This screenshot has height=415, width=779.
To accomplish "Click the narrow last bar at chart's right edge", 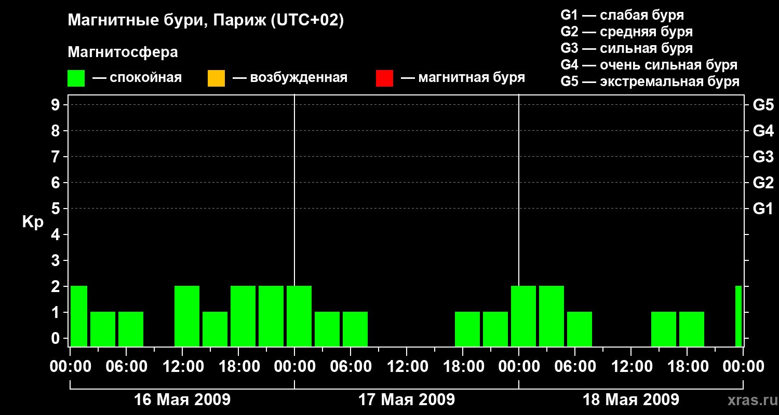I will coord(738,316).
